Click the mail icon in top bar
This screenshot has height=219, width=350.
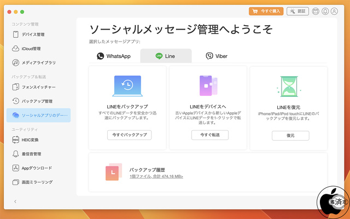tap(316, 11)
